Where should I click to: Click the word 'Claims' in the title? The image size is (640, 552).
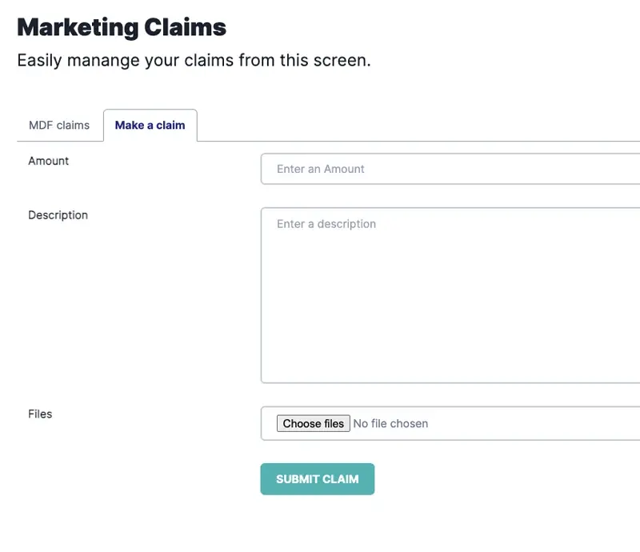point(185,27)
